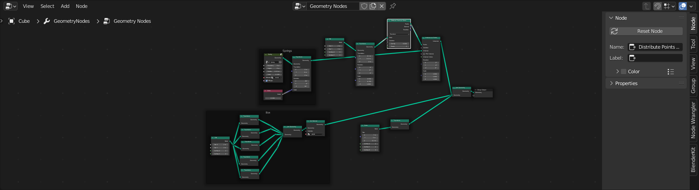Click the Springs frame label
The image size is (699, 190).
point(287,51)
